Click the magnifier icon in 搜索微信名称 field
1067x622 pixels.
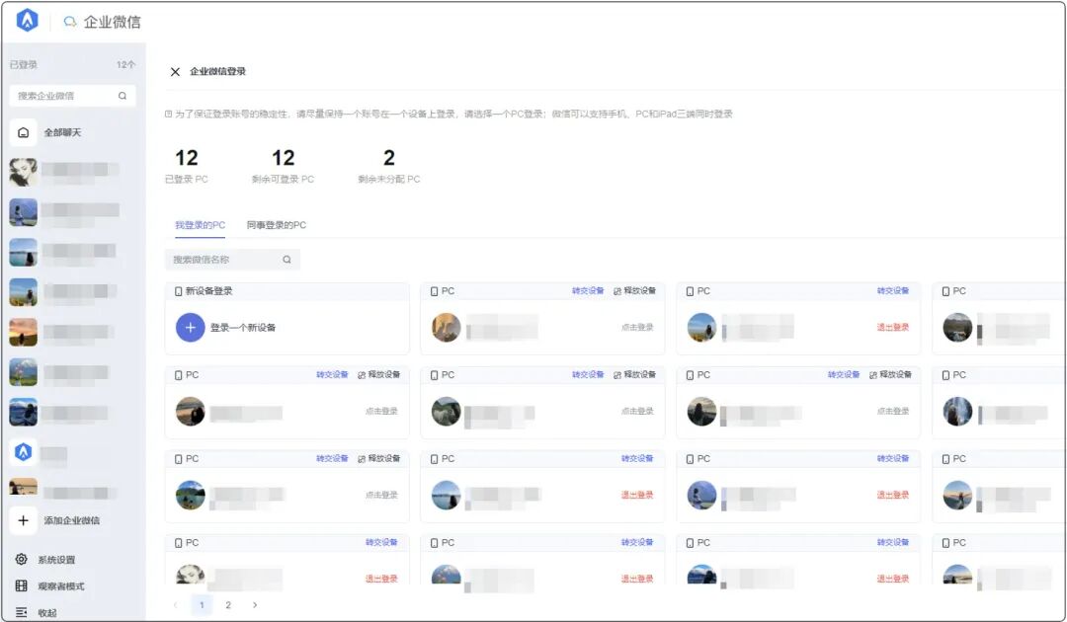point(287,260)
